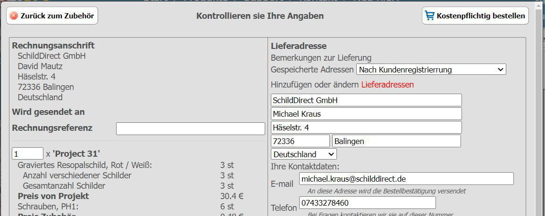Viewport: 545px width, 216px height.
Task: Click the delivery company field SchildDirect GmbH
Action: (x=366, y=100)
